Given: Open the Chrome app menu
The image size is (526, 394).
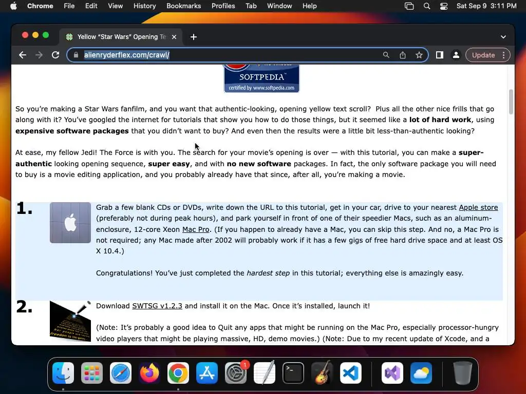Looking at the screenshot, I should click(x=40, y=6).
